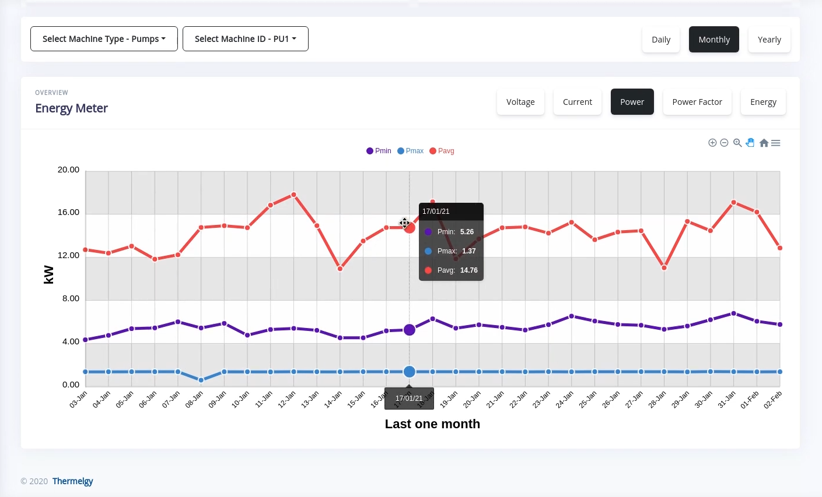Hide the Pmax series via legend
The height and width of the screenshot is (497, 822).
(x=410, y=151)
